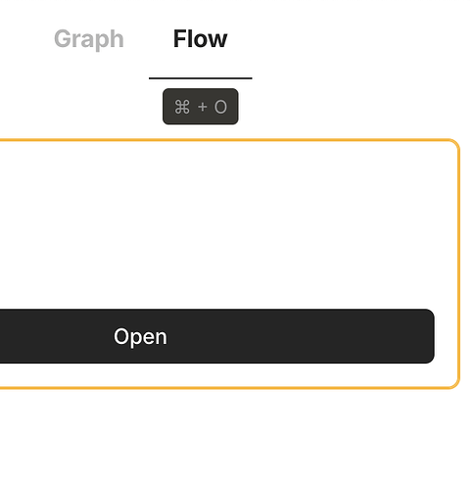Activate the greyed-out Graph tab label

(x=89, y=39)
